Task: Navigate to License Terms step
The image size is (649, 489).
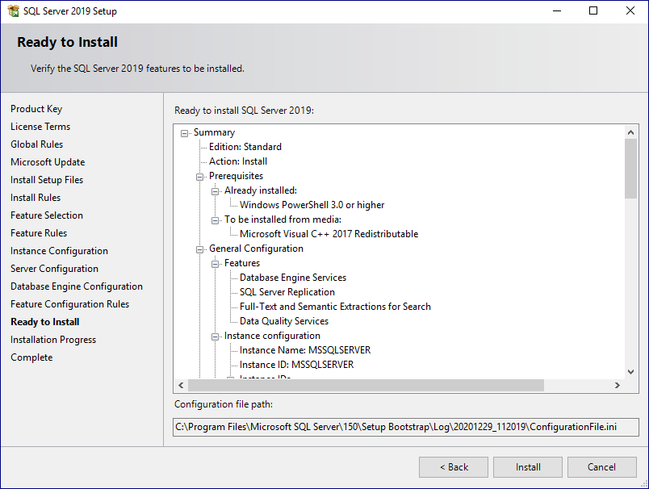Action: coord(40,126)
